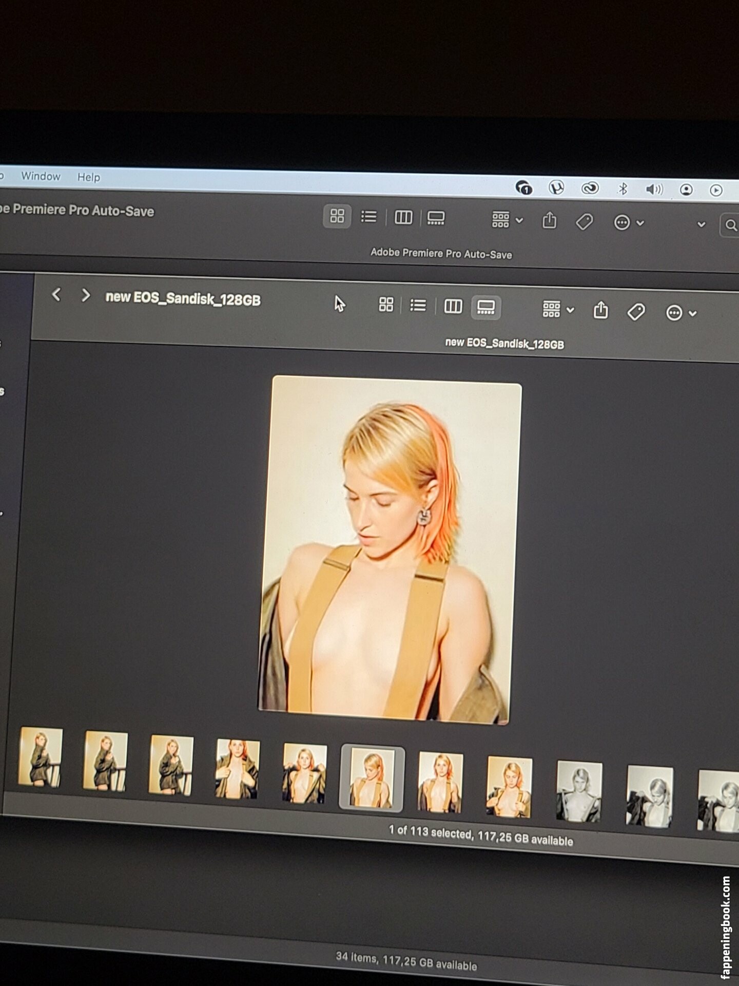Switch Auto-Save window to column view
739x986 pixels.
coord(403,218)
